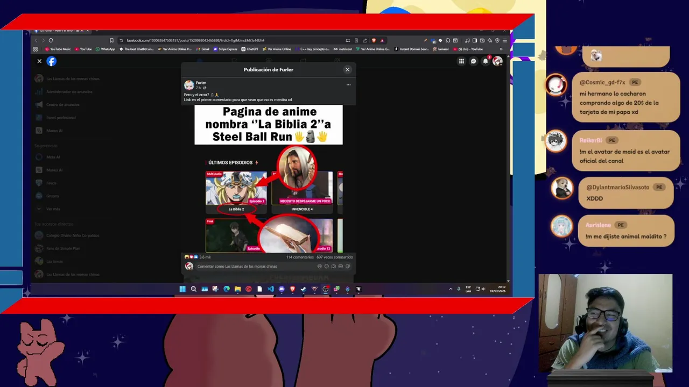The image size is (689, 387).
Task: Open Colegio Divino Niño Corpaidos shortcut
Action: point(68,235)
